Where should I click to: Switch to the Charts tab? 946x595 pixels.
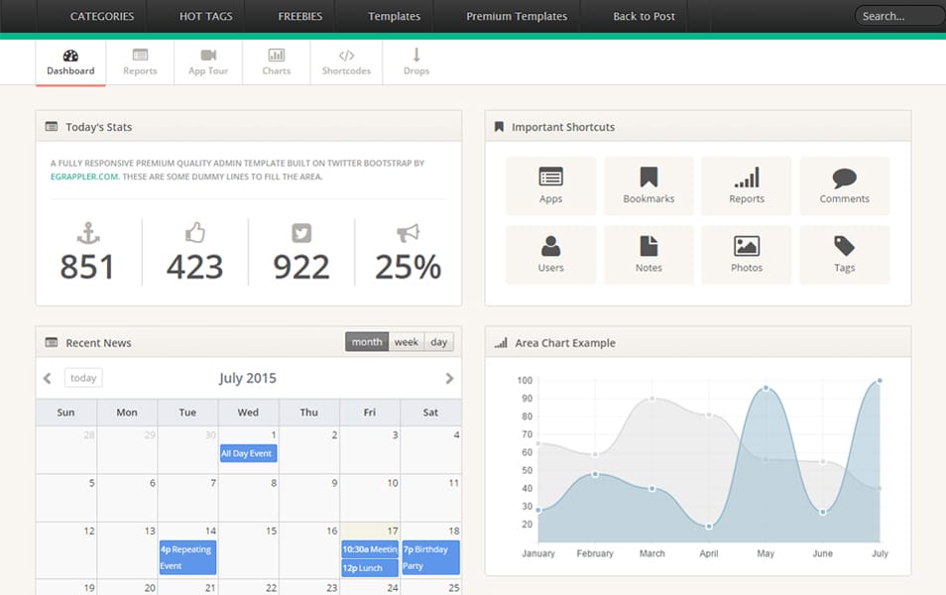point(276,61)
